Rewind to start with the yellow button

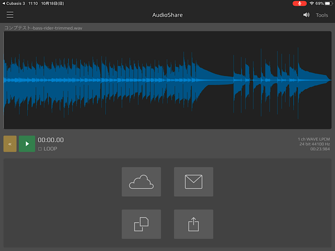pos(10,144)
